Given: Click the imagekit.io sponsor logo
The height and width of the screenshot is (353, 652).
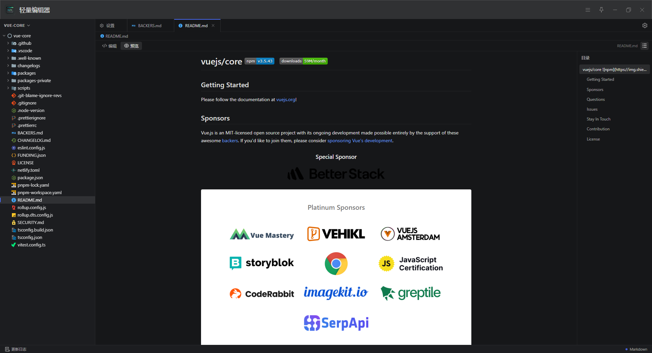Looking at the screenshot, I should coord(336,293).
